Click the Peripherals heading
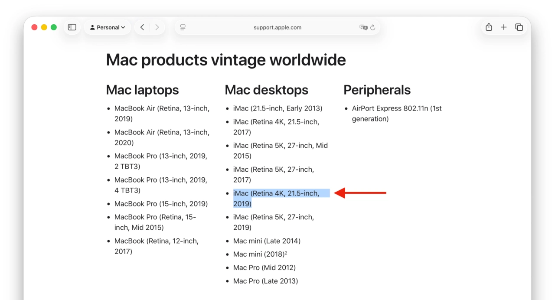 click(377, 90)
